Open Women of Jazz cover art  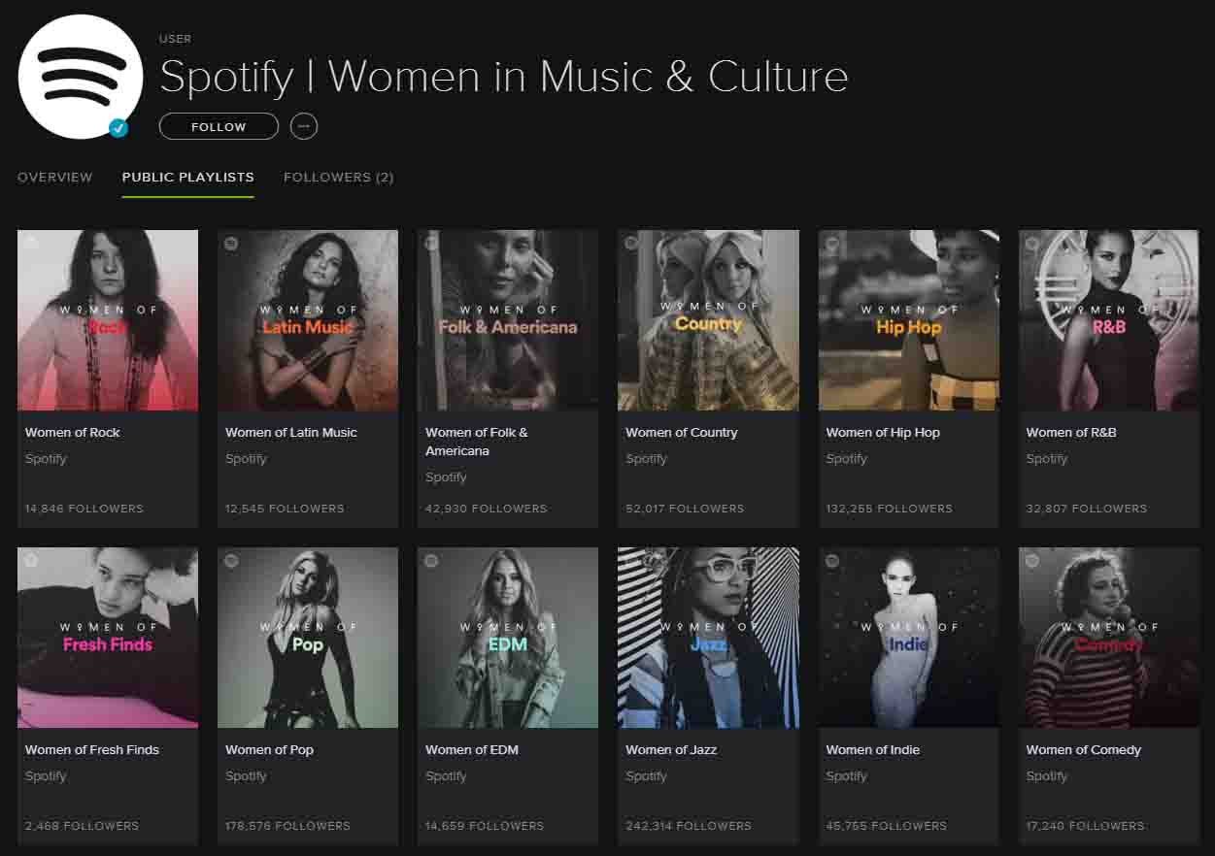[708, 638]
